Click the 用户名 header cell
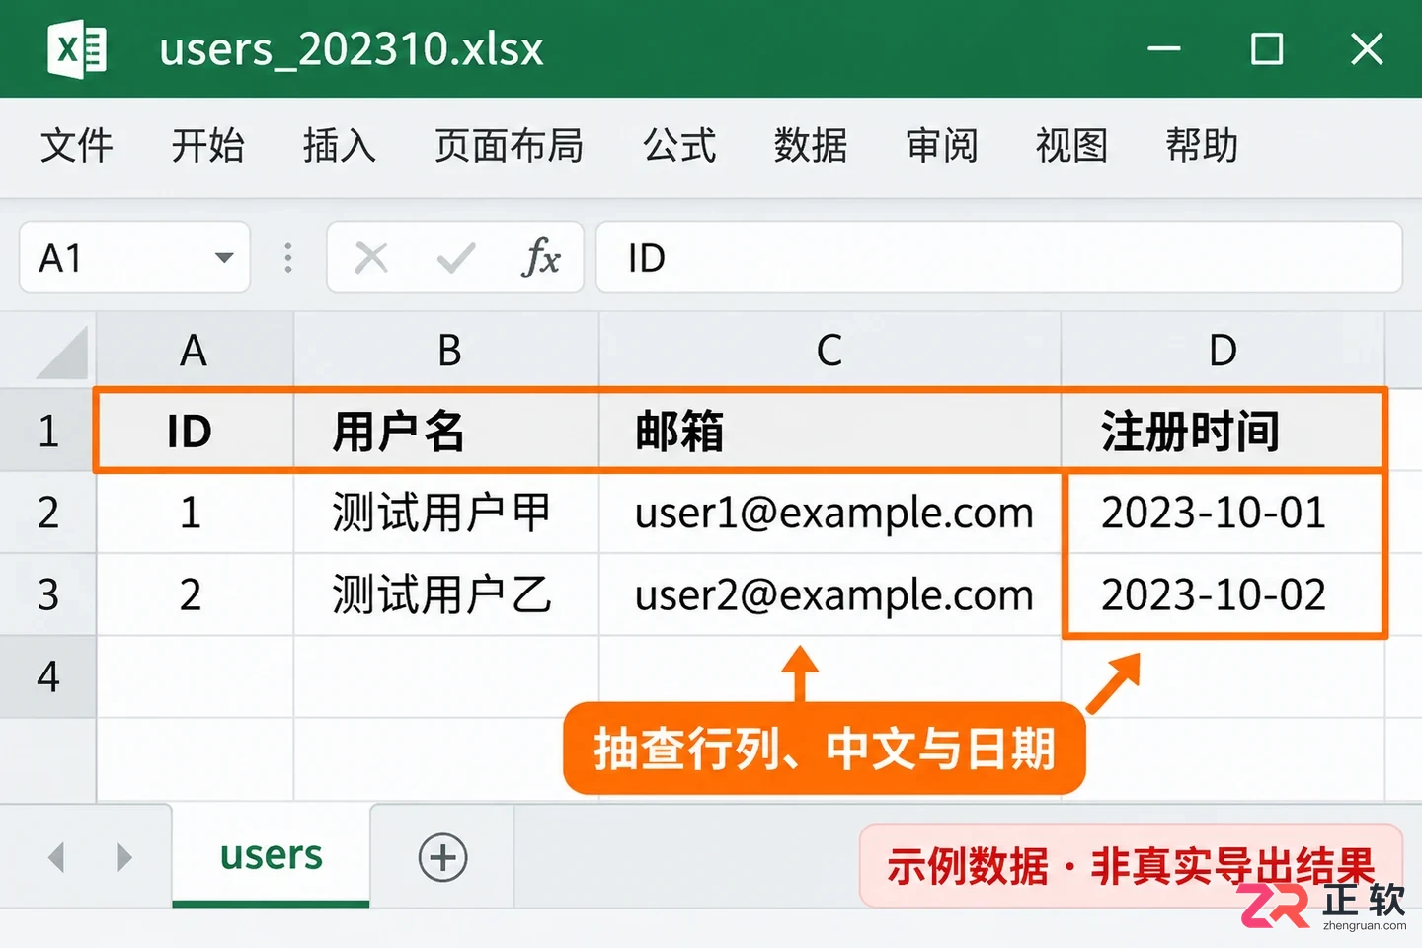Viewport: 1422px width, 948px height. [x=446, y=431]
